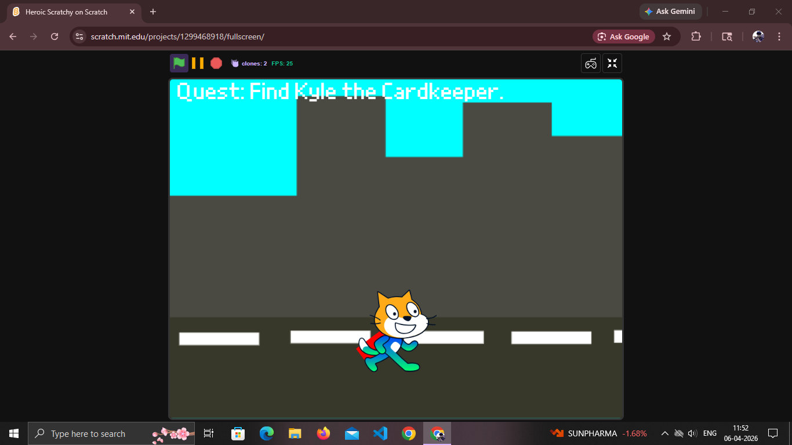The width and height of the screenshot is (792, 445).
Task: Open Visual Studio Code from the taskbar
Action: point(380,433)
